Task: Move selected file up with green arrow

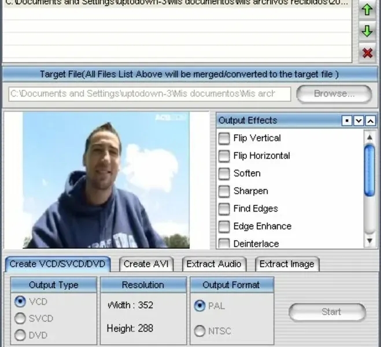Action: pyautogui.click(x=367, y=10)
